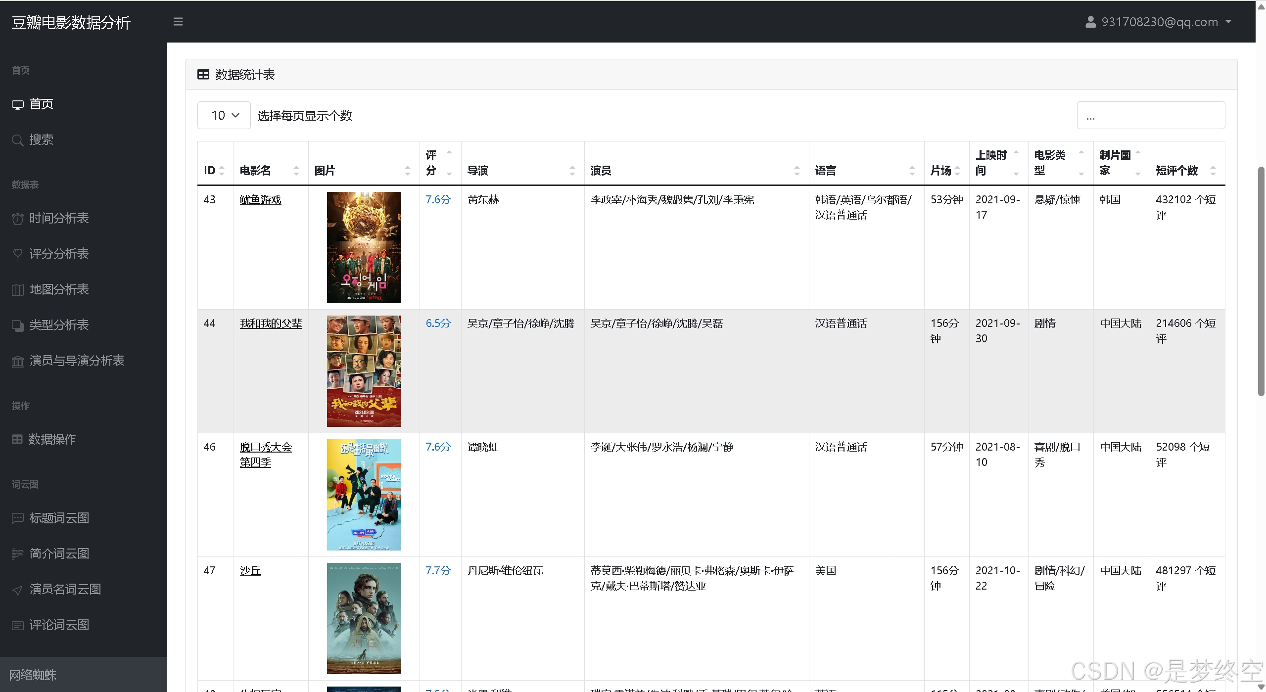Open the 我和我的父辈 movie link
1266x692 pixels.
tap(271, 323)
